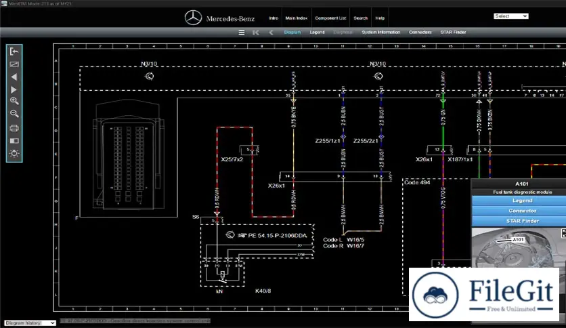Open the hamburger menu icon
The height and width of the screenshot is (328, 566).
pyautogui.click(x=242, y=33)
